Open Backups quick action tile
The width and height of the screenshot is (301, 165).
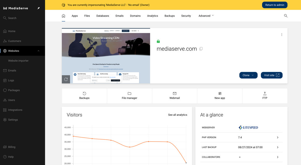coord(84,96)
